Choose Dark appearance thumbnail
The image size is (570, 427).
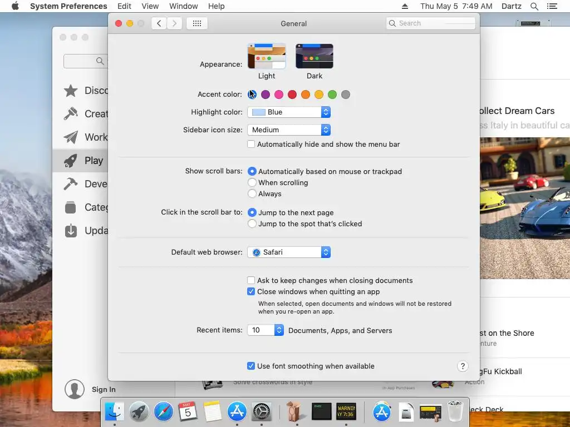click(x=315, y=56)
